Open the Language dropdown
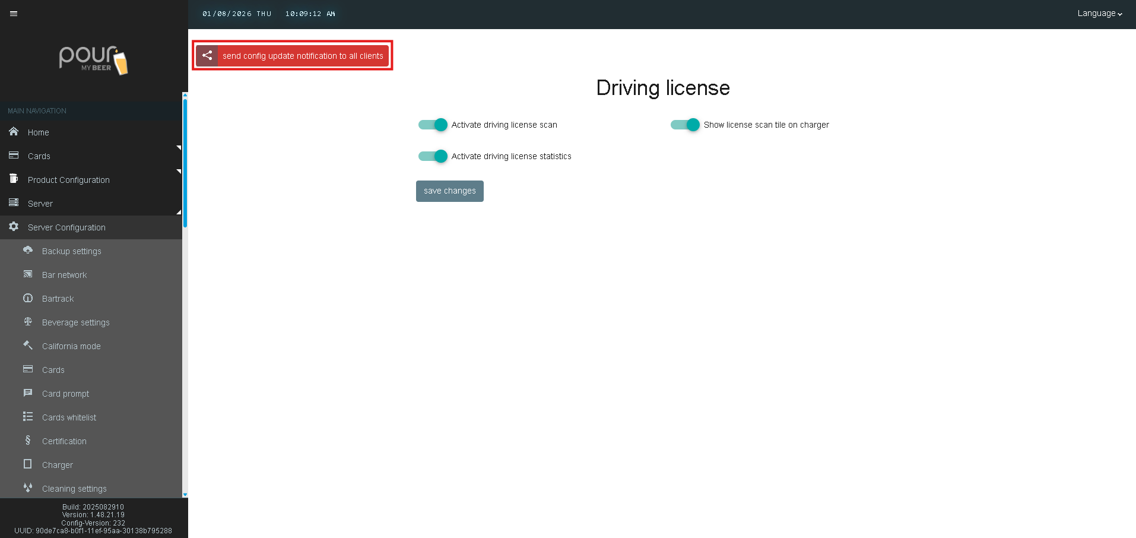 pyautogui.click(x=1099, y=14)
